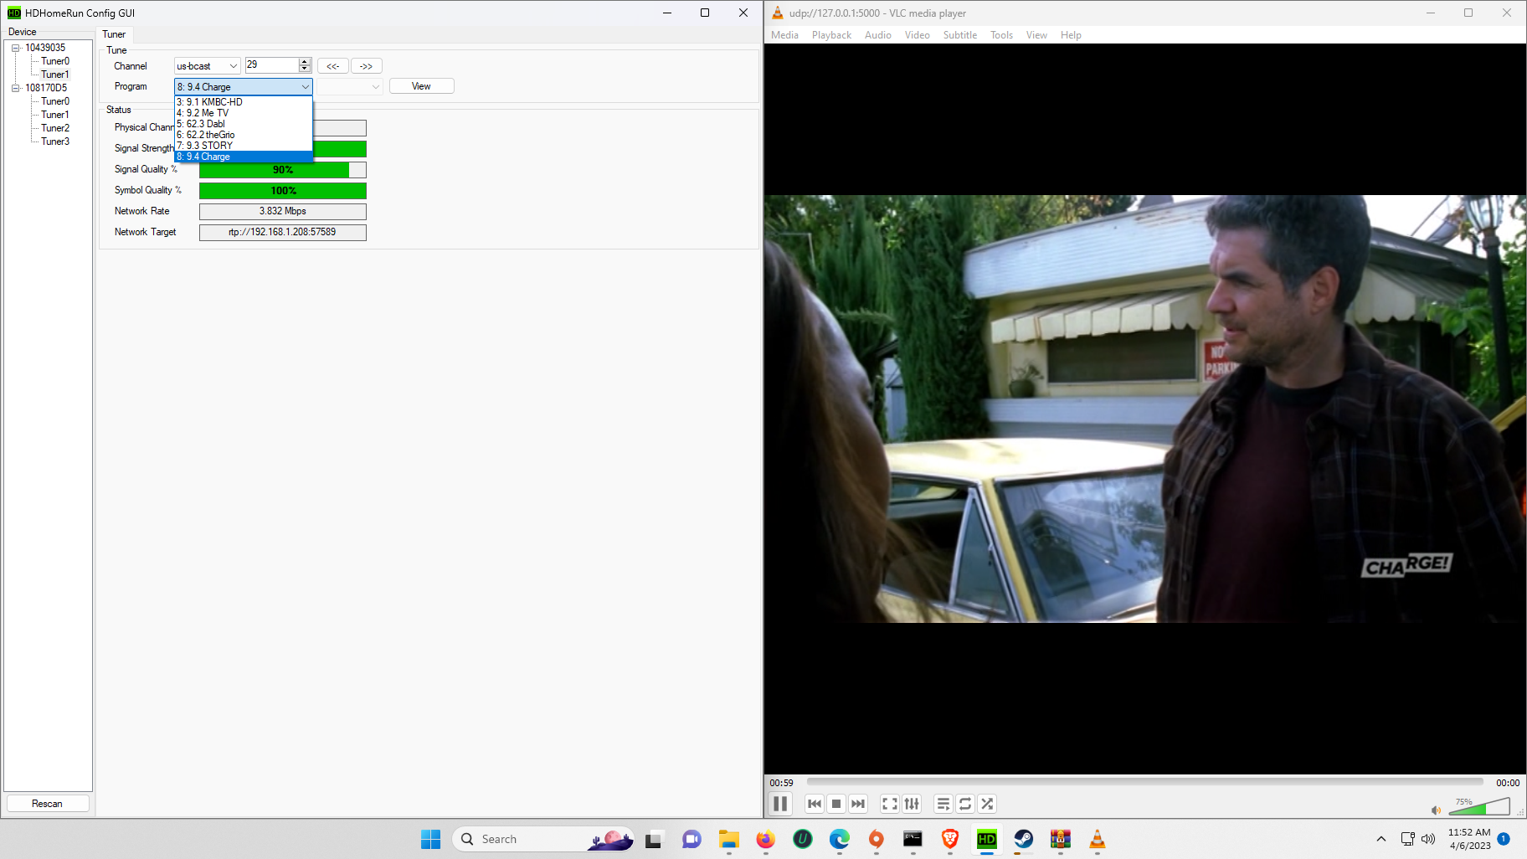
Task: Mute the VLC speaker icon
Action: tap(1437, 810)
